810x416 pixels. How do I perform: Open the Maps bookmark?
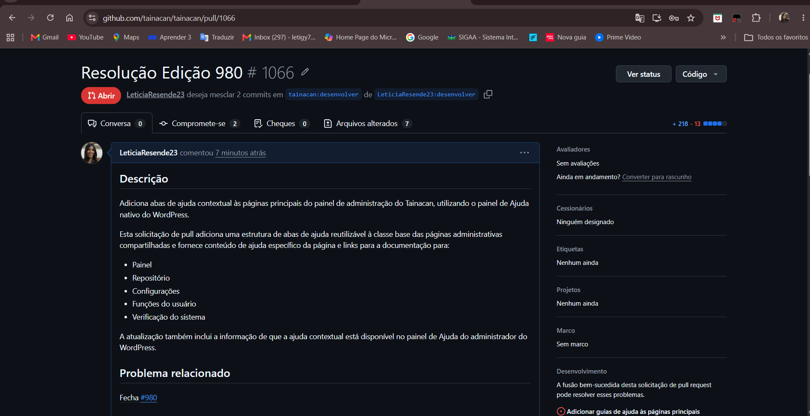(126, 37)
